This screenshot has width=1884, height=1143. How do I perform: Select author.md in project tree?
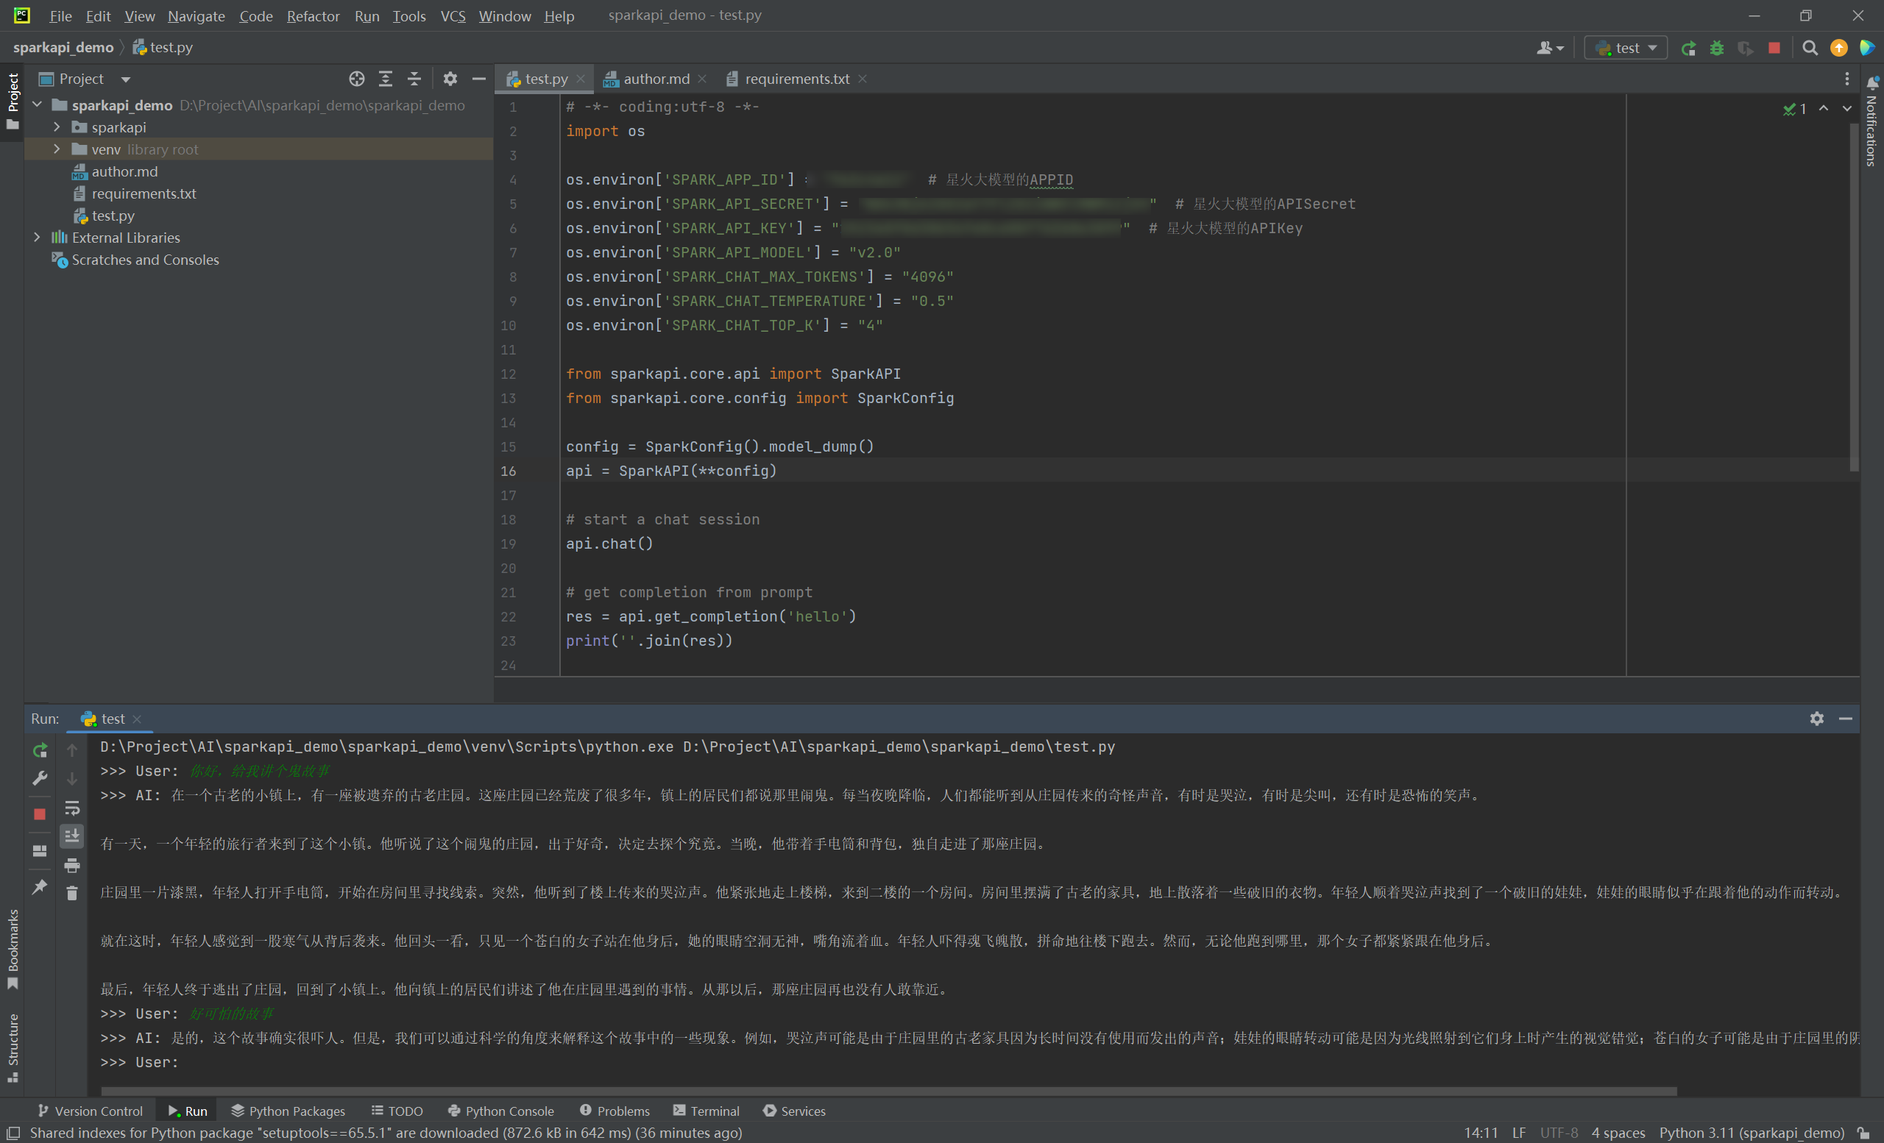tap(124, 171)
